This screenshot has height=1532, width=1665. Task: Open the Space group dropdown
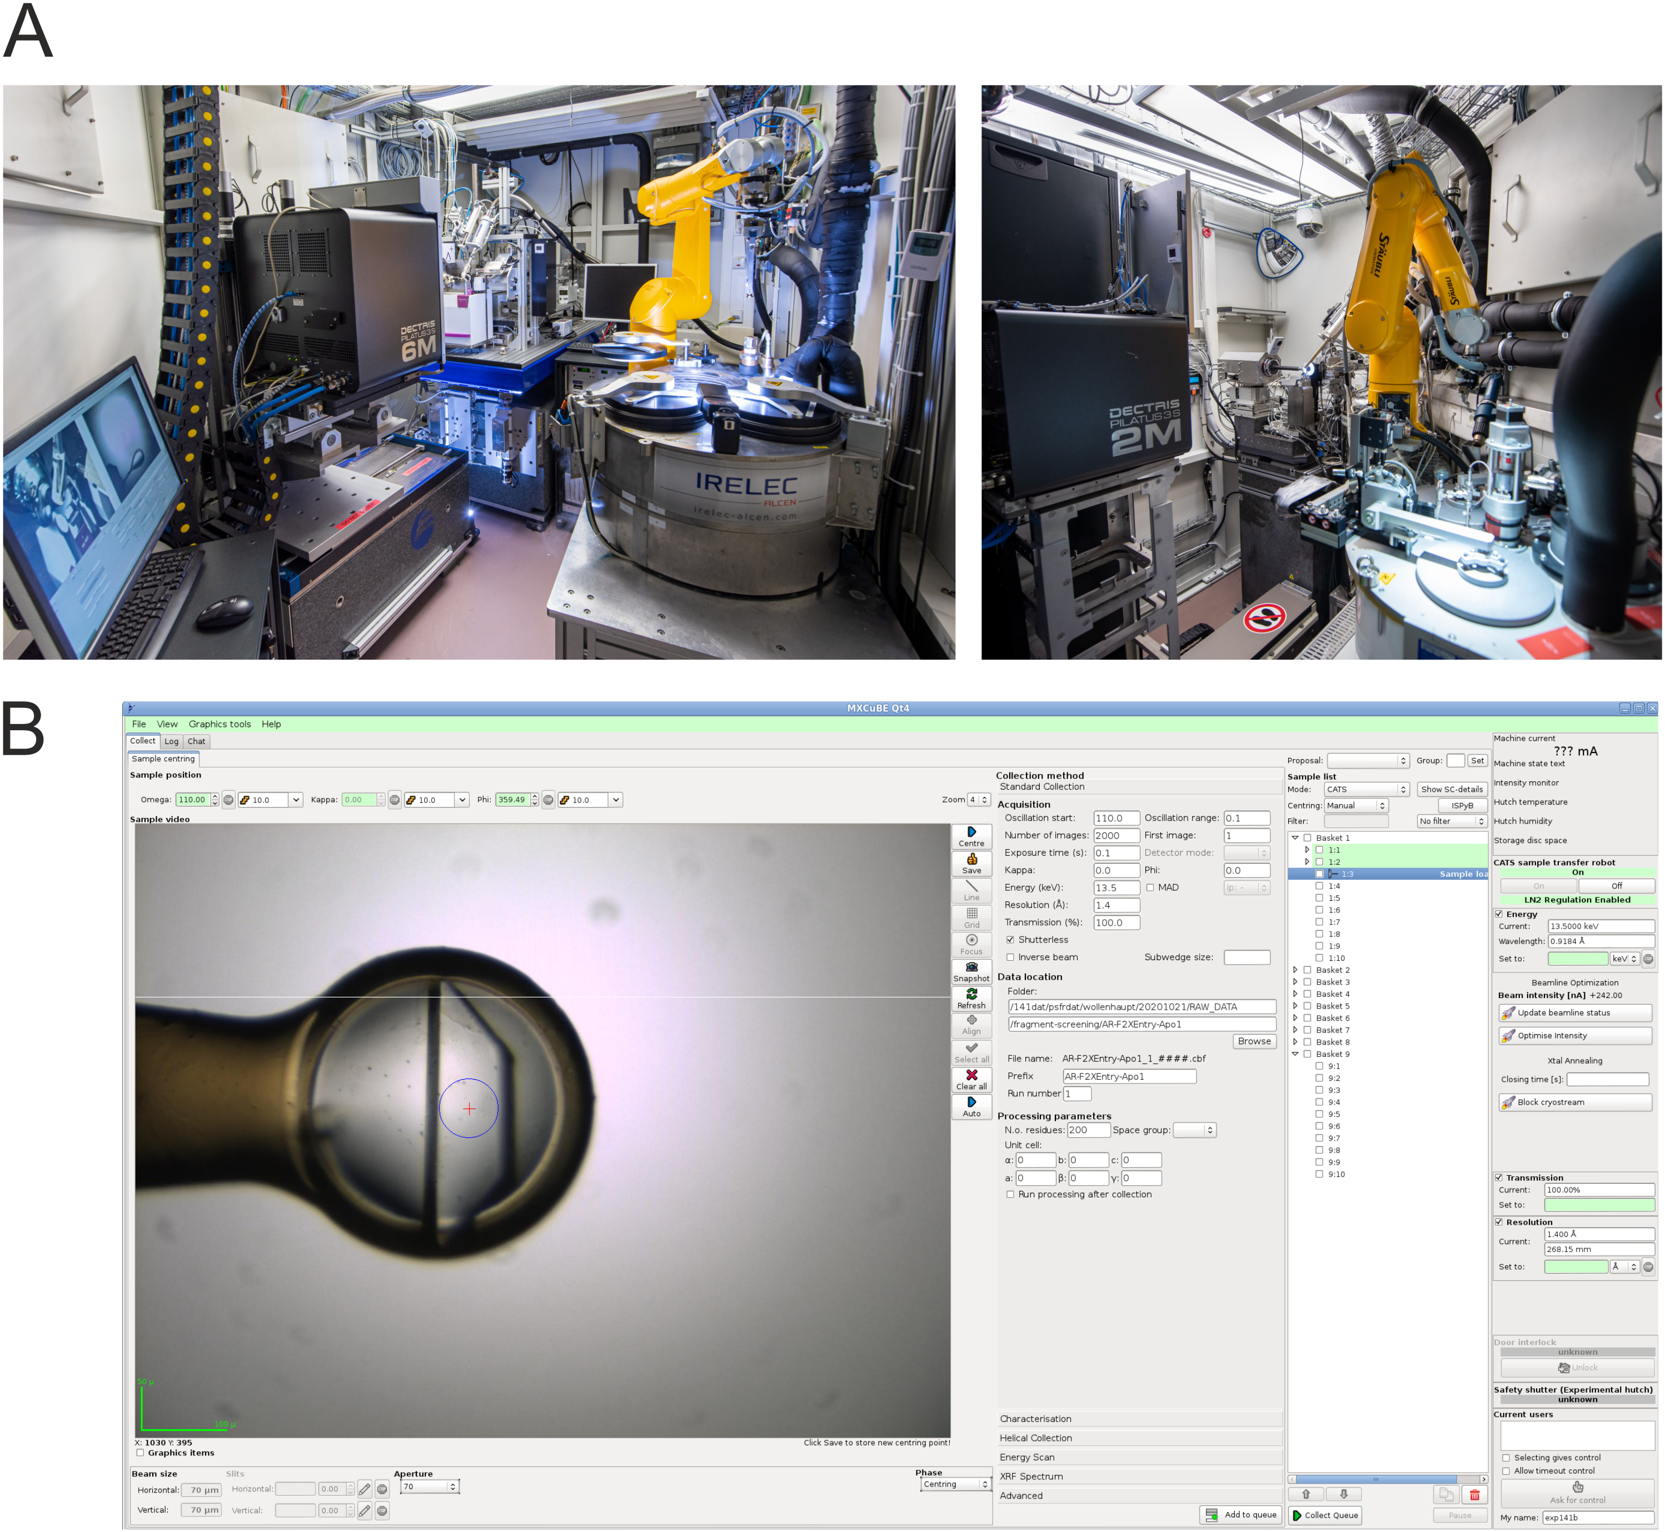point(1194,1130)
